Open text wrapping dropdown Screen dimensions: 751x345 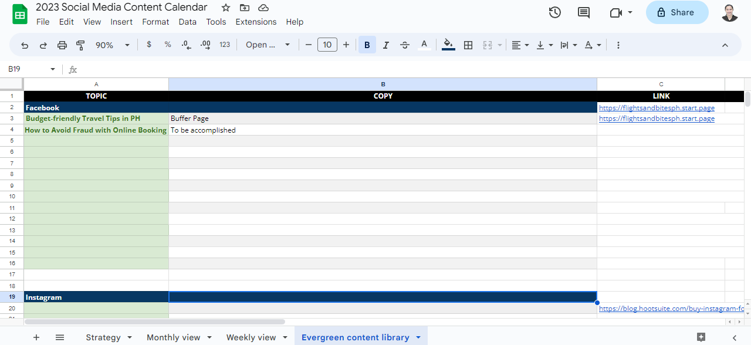coord(569,45)
